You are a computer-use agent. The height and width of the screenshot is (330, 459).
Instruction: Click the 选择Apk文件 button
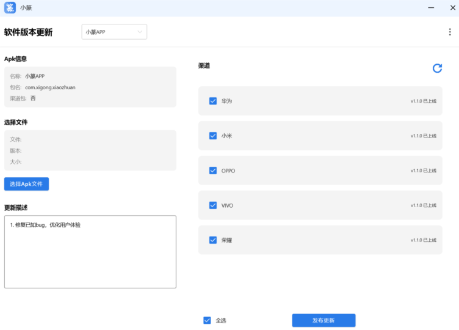point(26,184)
